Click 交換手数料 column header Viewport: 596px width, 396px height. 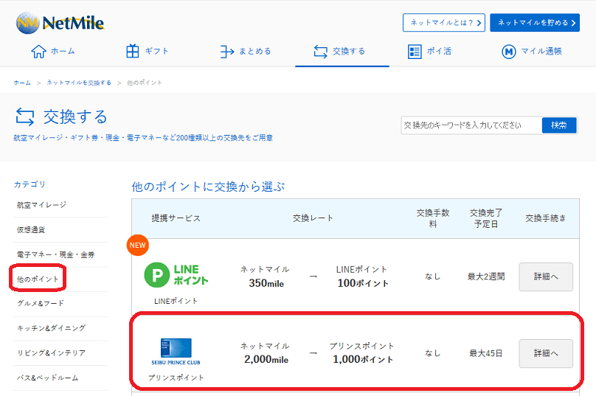433,218
